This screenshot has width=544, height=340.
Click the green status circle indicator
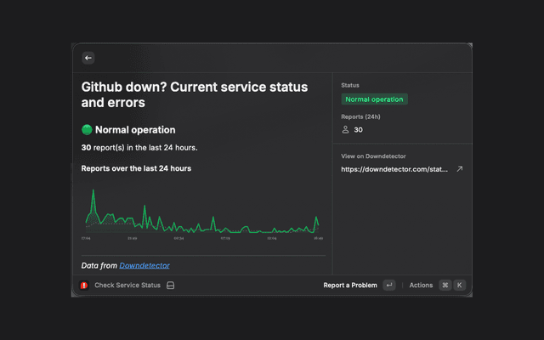pos(87,130)
